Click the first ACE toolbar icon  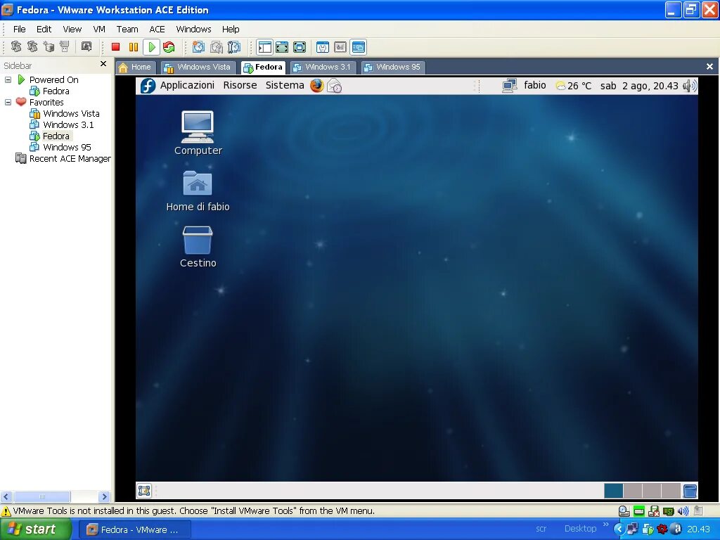pyautogui.click(x=16, y=47)
